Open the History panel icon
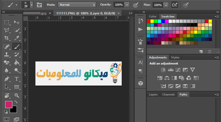 click(x=140, y=21)
